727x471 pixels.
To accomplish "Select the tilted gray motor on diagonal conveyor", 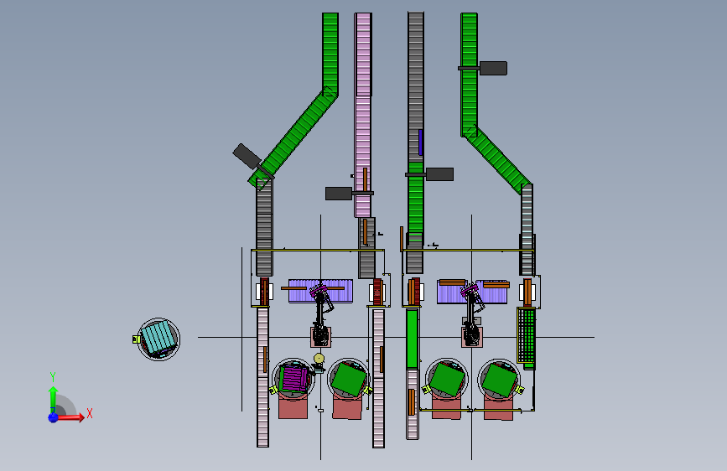I will tap(247, 156).
